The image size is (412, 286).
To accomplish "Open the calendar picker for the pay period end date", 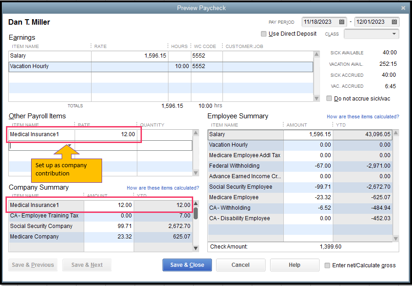I will 393,21.
